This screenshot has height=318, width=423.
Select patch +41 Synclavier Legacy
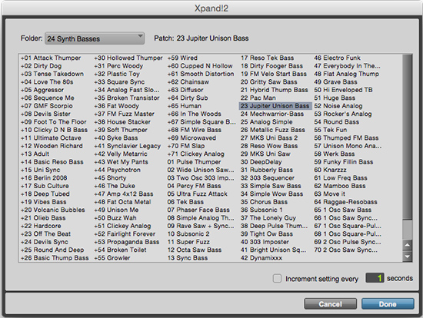coord(128,146)
